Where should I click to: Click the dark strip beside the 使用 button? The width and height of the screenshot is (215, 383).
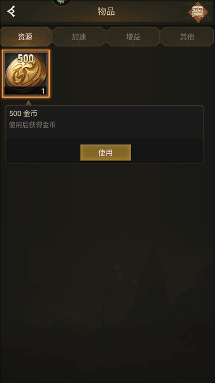pyautogui.click(x=166, y=152)
